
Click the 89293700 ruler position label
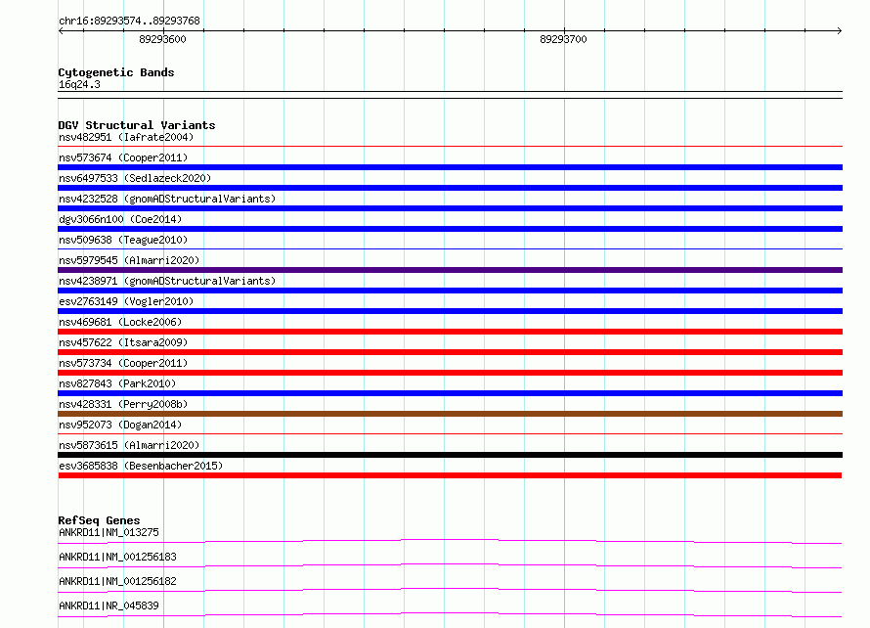pos(563,39)
